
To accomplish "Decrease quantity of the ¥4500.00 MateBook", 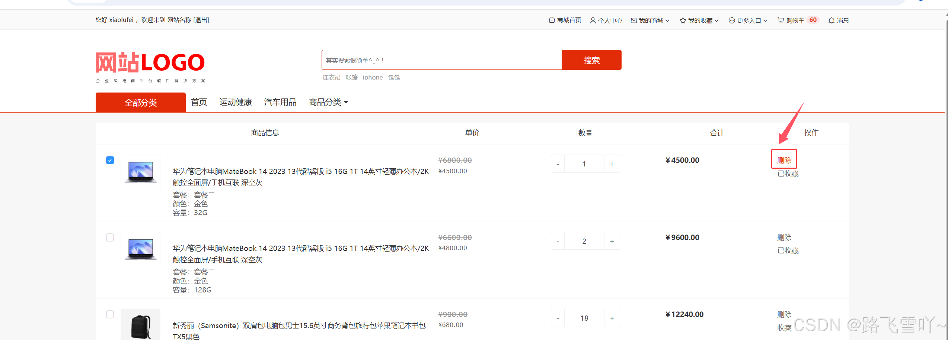I will click(558, 164).
